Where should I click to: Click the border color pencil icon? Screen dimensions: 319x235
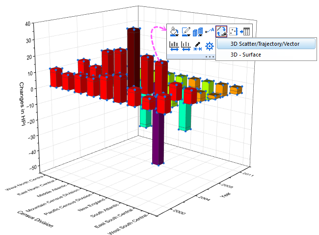click(186, 31)
